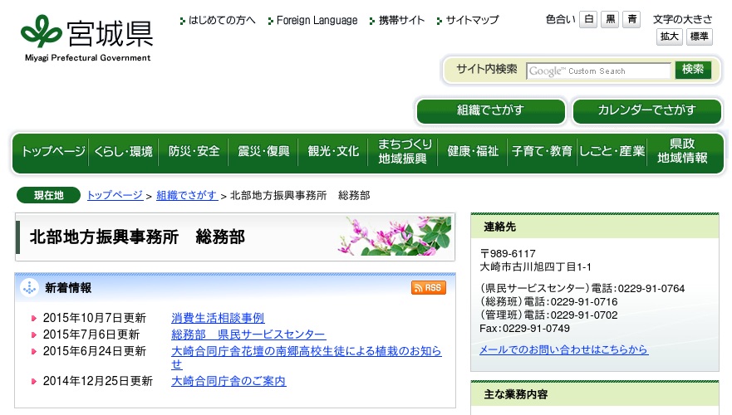Image resolution: width=732 pixels, height=415 pixels.
Task: Click the site search input field
Action: tap(598, 71)
